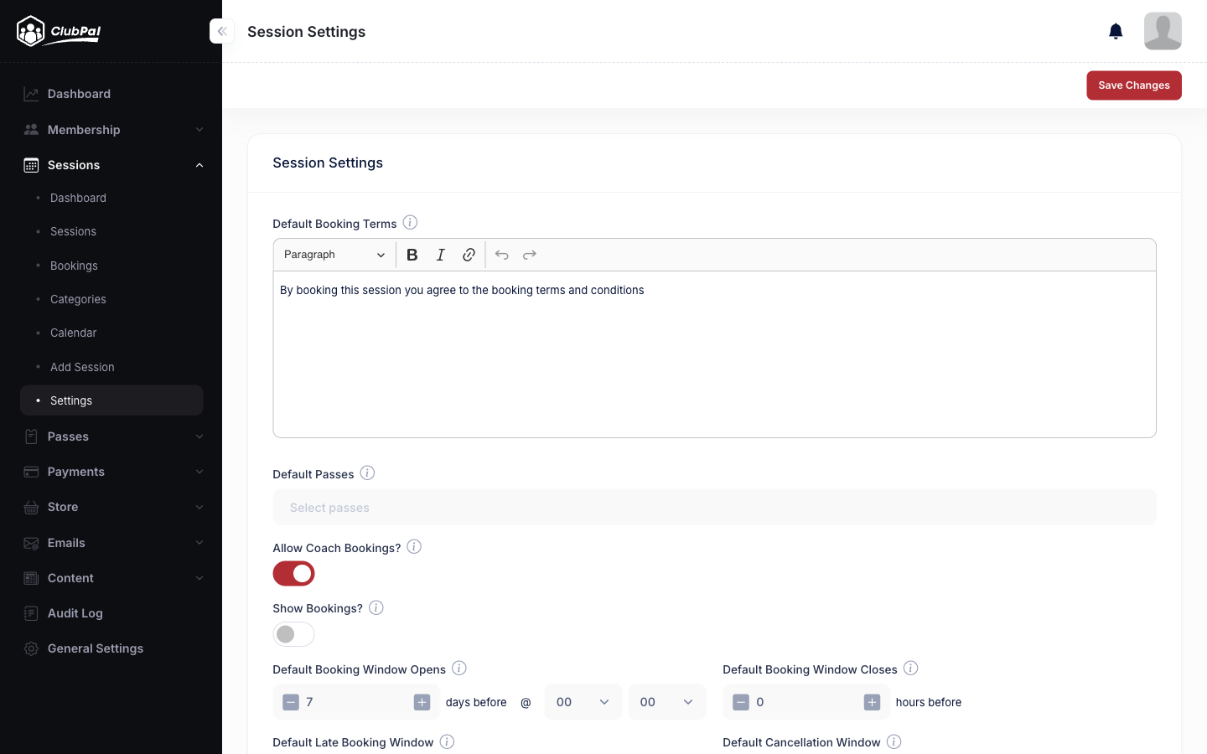
Task: Click the Redo icon in the text editor
Action: (529, 255)
